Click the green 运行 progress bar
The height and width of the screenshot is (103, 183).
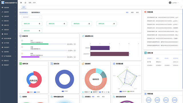point(35,44)
